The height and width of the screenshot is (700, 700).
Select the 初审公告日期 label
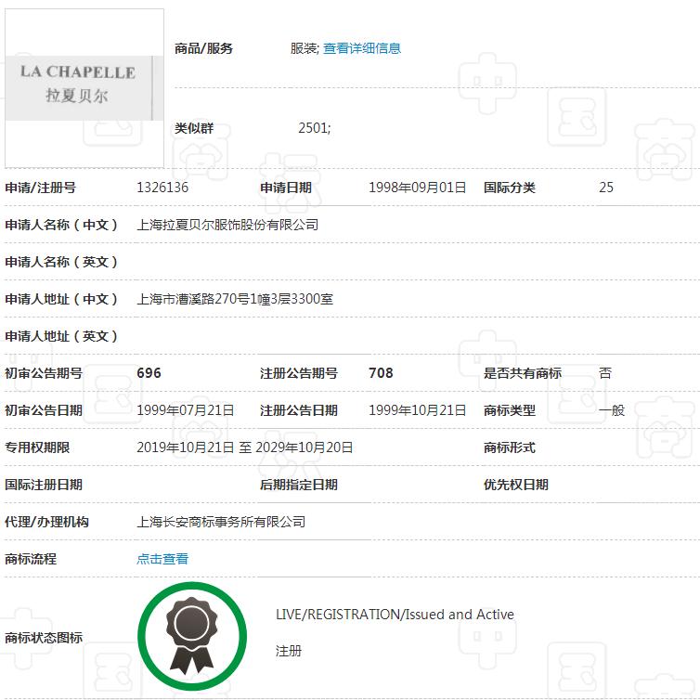(44, 409)
